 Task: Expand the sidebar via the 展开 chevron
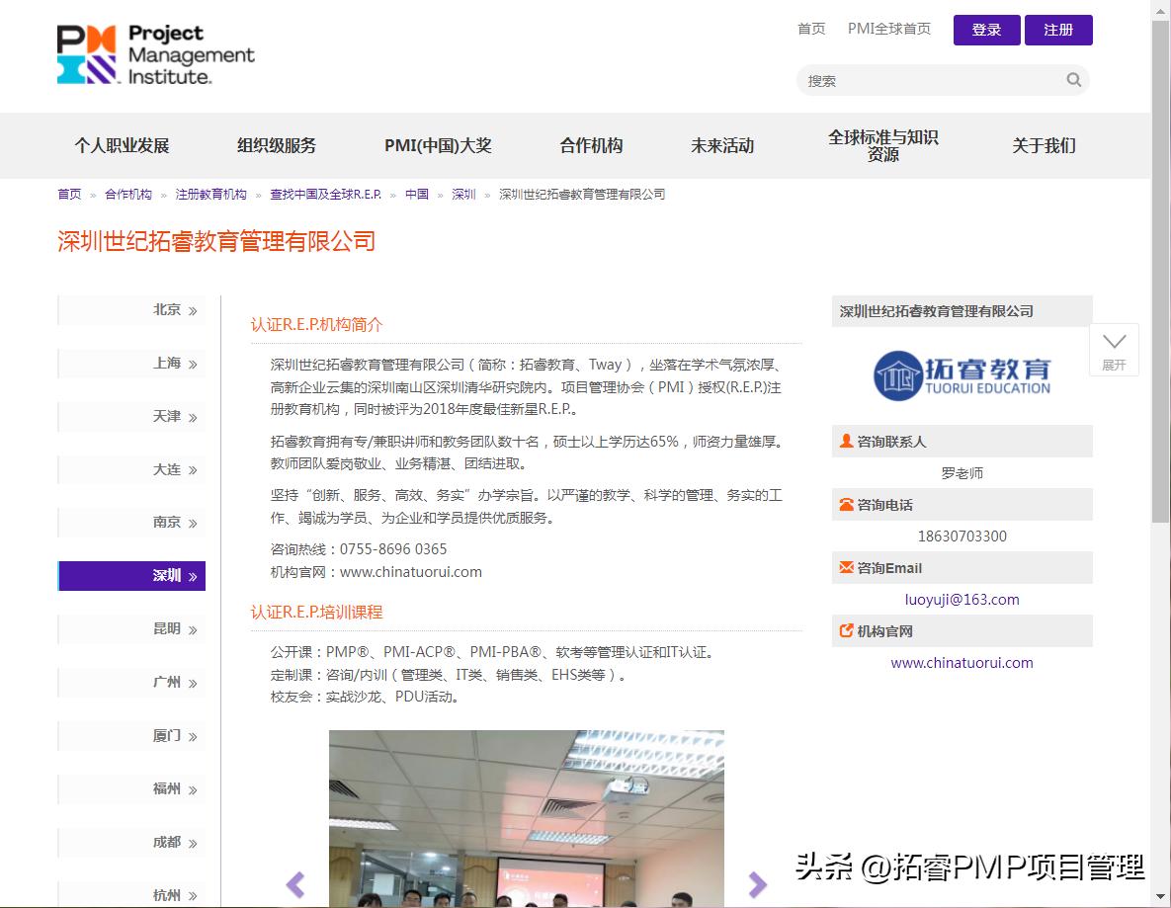coord(1114,350)
